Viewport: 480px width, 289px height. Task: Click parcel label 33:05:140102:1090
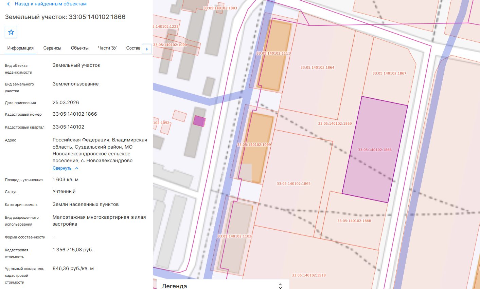pos(170,45)
